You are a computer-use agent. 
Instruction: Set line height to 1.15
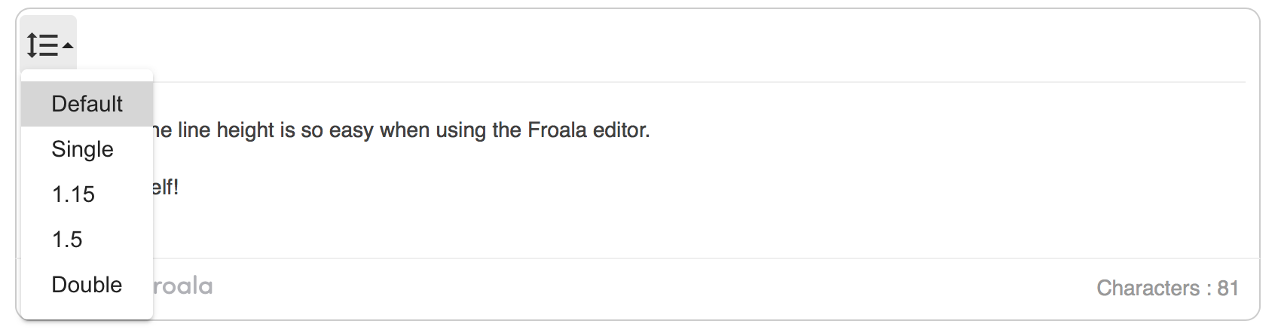87,194
